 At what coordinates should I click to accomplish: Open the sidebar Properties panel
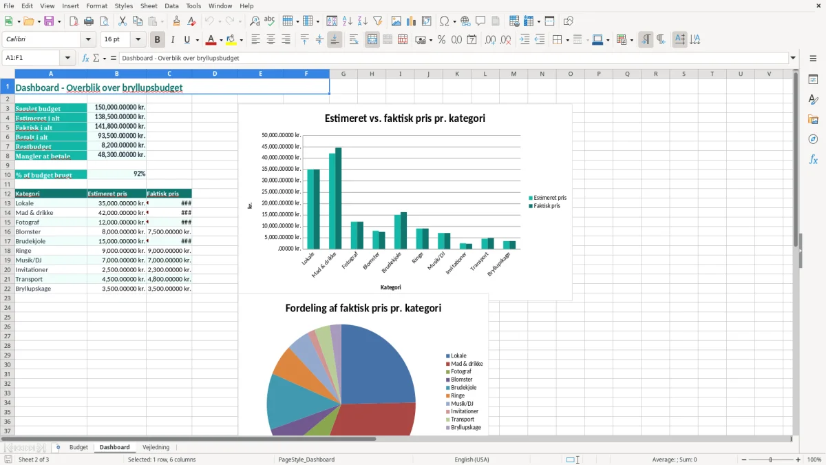click(813, 80)
